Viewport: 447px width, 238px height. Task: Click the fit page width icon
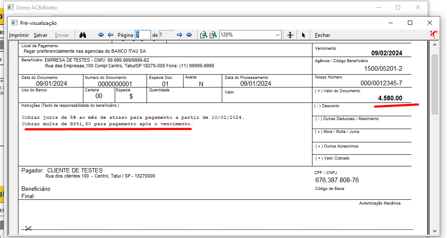tap(290, 35)
